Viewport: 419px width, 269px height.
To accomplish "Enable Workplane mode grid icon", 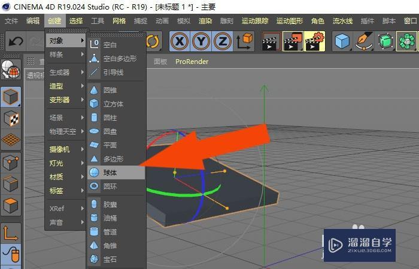I will click(x=11, y=140).
